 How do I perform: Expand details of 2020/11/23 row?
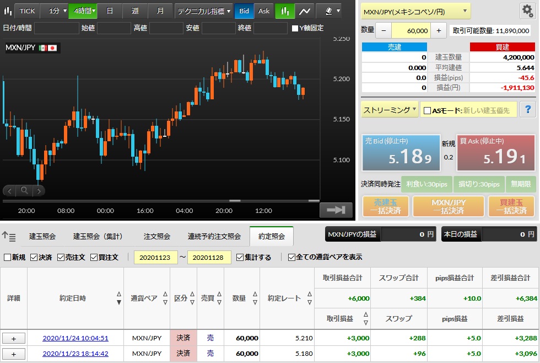[x=14, y=354]
